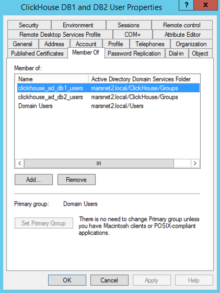
Task: Select the Domain Users group entry
Action: click(x=108, y=106)
